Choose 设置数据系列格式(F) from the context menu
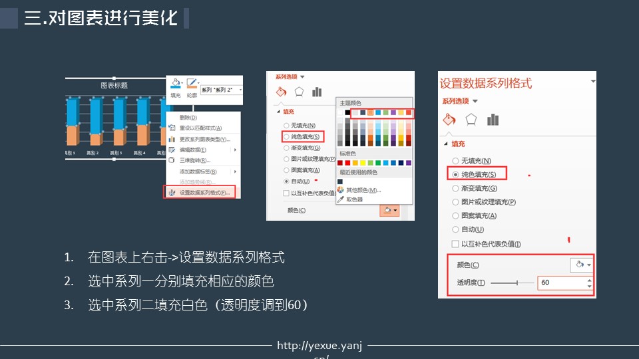 pos(204,192)
